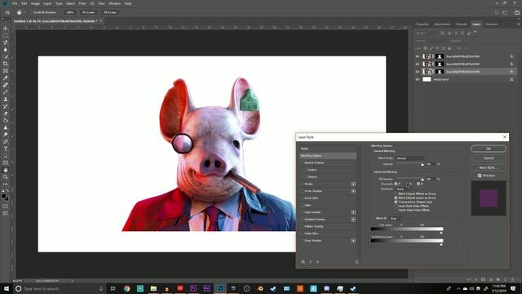Click trash icon in Layer Style dialog
The height and width of the screenshot is (294, 522).
pos(356,262)
